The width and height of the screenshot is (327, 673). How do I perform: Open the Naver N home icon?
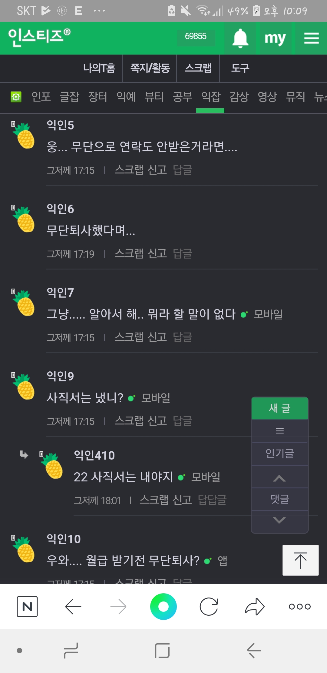[27, 607]
